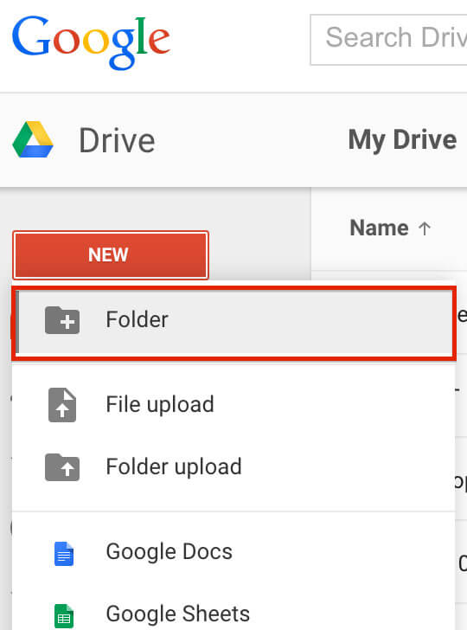Click the Google Drive triangle logo

(x=33, y=139)
